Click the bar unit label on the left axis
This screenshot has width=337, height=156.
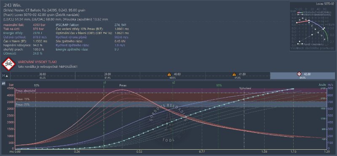click(11, 85)
